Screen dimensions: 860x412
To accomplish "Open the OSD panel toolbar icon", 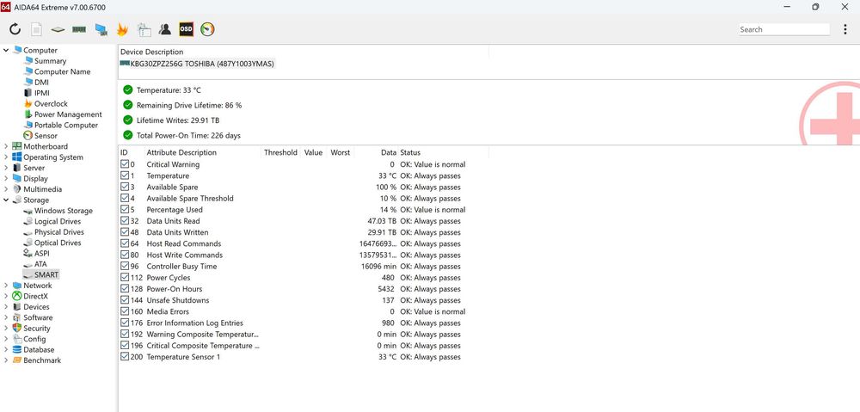I will (186, 29).
